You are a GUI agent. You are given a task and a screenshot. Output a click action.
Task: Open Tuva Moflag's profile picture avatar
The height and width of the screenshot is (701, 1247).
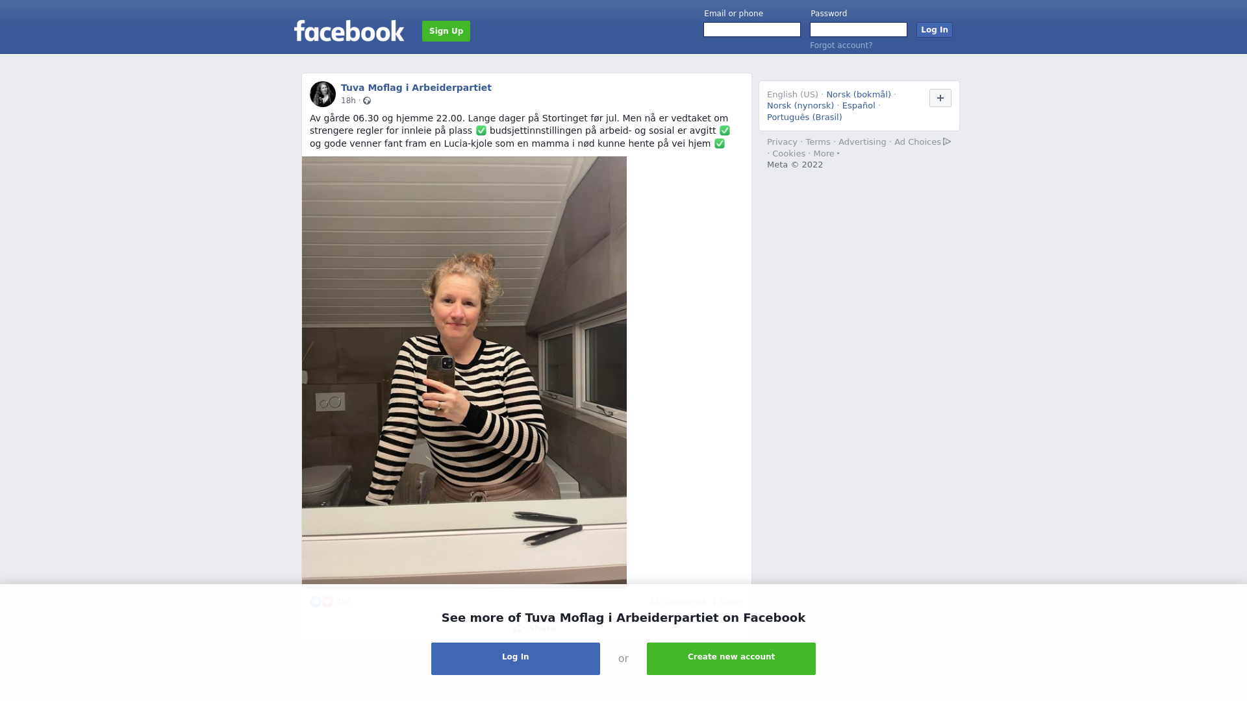(323, 94)
